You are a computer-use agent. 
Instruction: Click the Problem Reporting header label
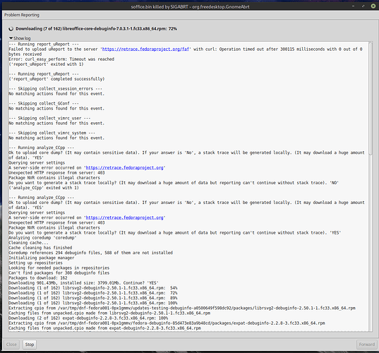tap(22, 15)
